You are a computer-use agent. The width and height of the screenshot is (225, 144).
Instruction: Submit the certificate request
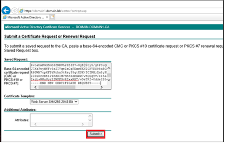96,134
